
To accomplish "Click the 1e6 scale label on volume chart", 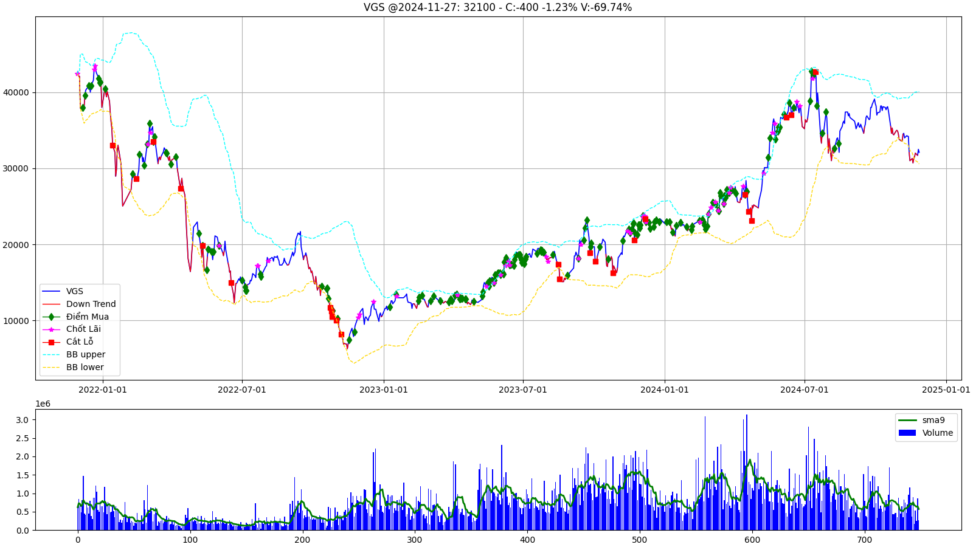I will (43, 404).
